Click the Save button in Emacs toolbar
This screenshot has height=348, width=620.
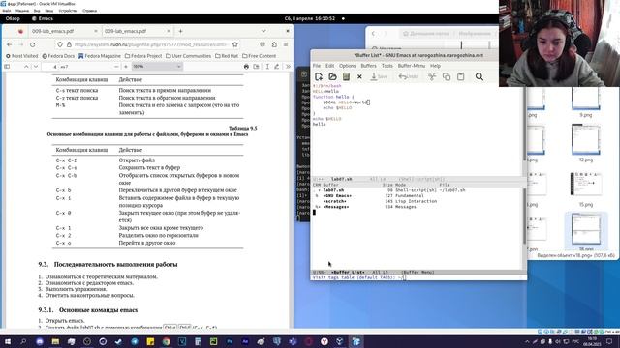[379, 76]
